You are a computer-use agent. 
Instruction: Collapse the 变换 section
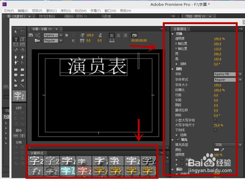coord(173,34)
